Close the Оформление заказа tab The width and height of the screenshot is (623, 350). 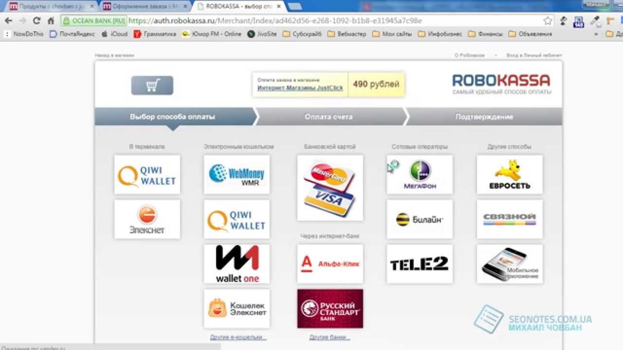[x=185, y=6]
